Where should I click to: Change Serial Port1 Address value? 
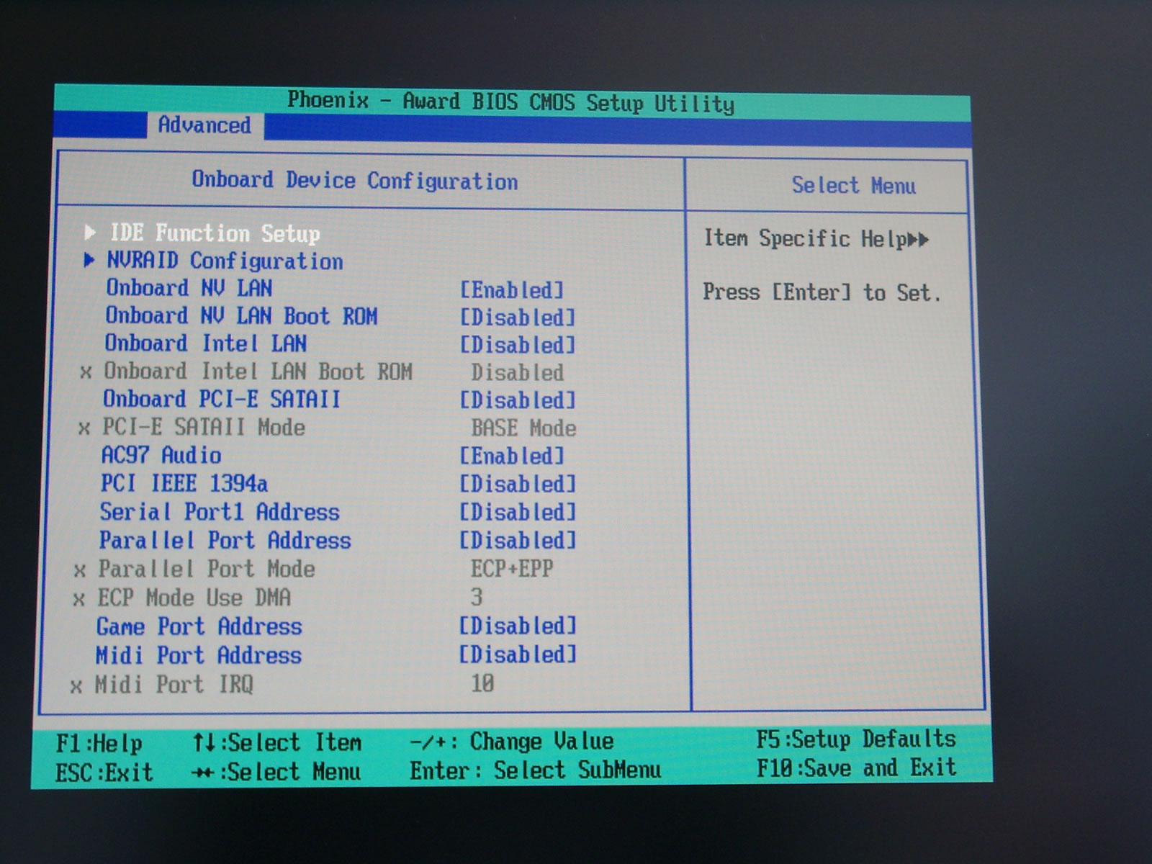click(518, 512)
